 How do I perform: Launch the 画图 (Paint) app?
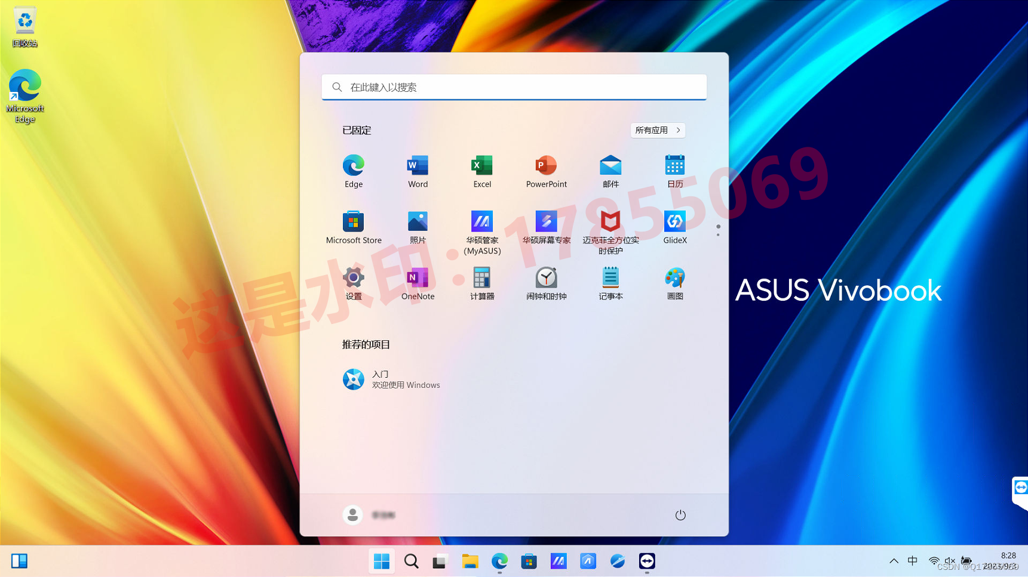coord(675,283)
